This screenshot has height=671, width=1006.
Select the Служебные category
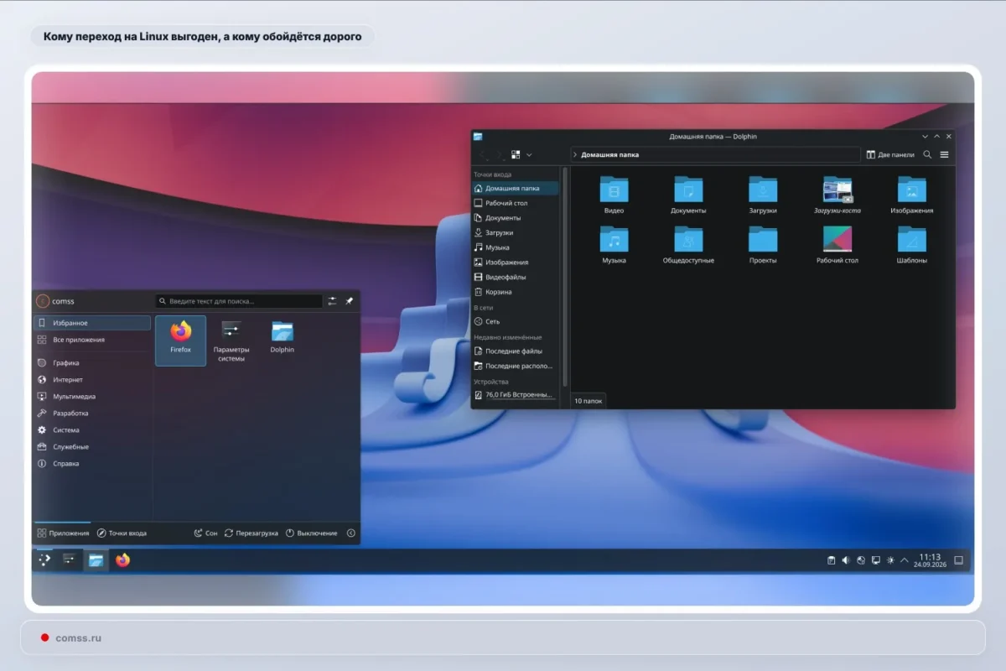click(92, 447)
